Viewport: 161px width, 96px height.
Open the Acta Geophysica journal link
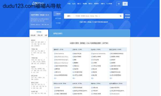60,54
